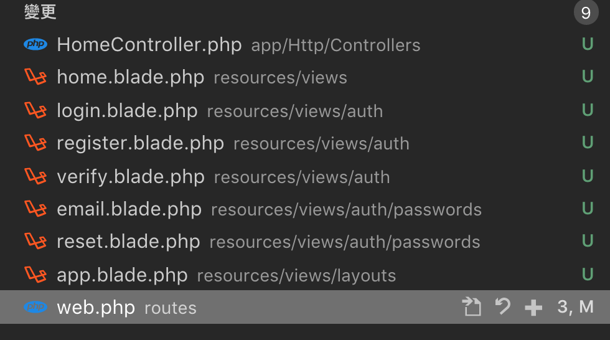Click the Discard Changes icon on web.php

pos(503,306)
